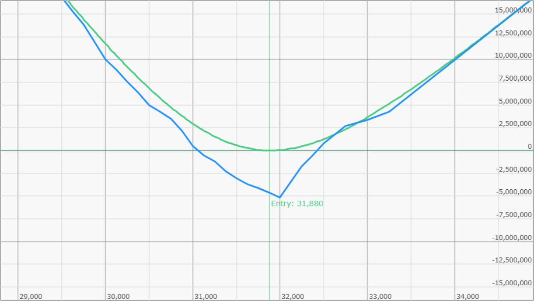The height and width of the screenshot is (301, 534).
Task: Click the 34,000 x-axis label
Action: (x=468, y=297)
